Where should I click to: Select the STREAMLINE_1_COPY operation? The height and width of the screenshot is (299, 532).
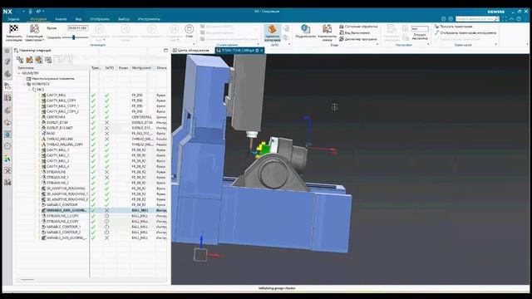point(62,216)
